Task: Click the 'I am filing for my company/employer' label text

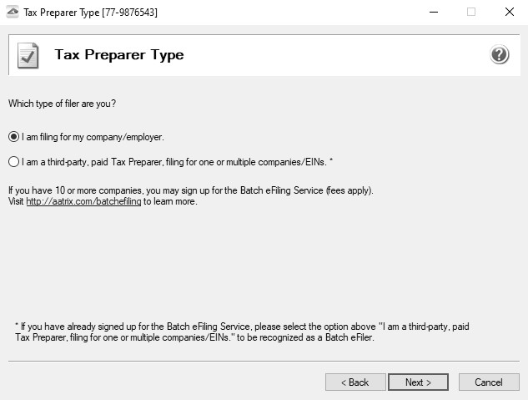Action: point(93,137)
